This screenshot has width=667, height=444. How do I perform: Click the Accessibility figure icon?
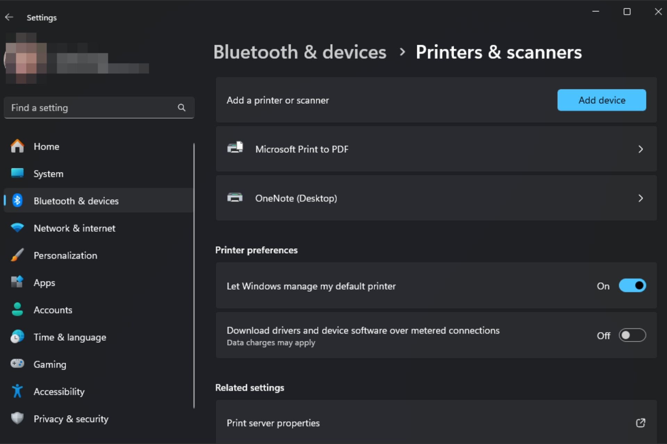[17, 391]
